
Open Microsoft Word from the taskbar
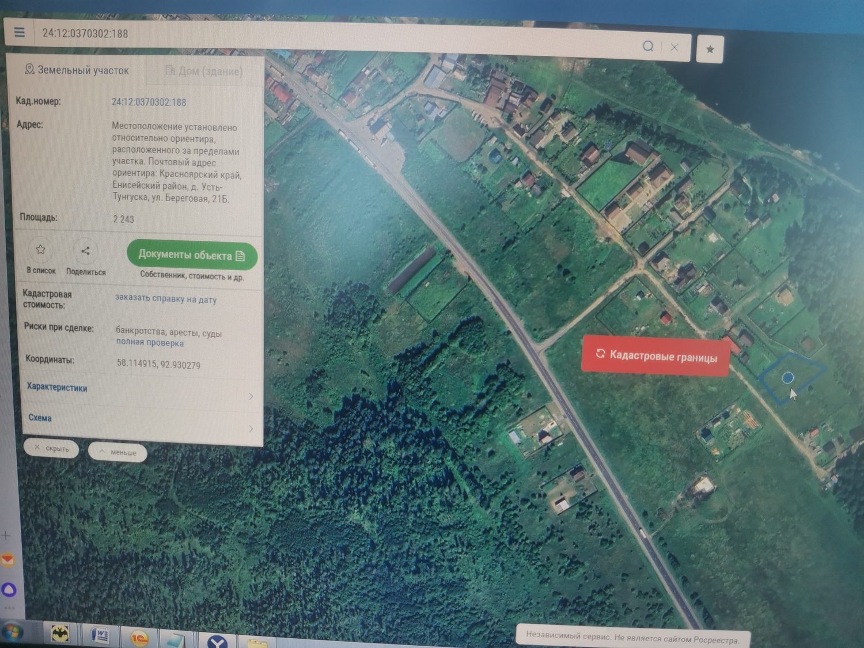pyautogui.click(x=101, y=636)
